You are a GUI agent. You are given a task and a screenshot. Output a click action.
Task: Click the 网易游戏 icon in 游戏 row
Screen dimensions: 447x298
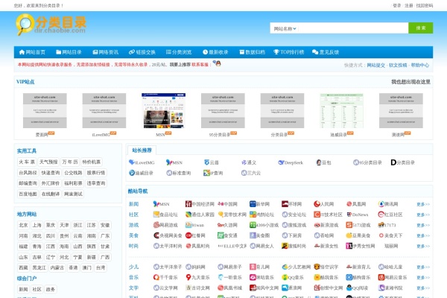pos(156,225)
